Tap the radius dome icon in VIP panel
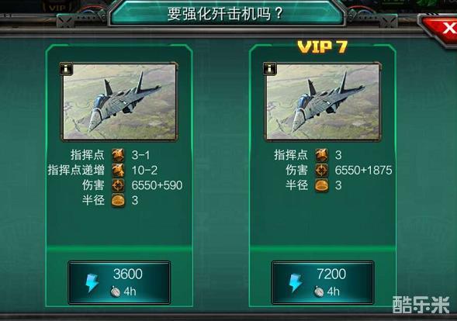Screen dimensions: 457x321 point(321,185)
